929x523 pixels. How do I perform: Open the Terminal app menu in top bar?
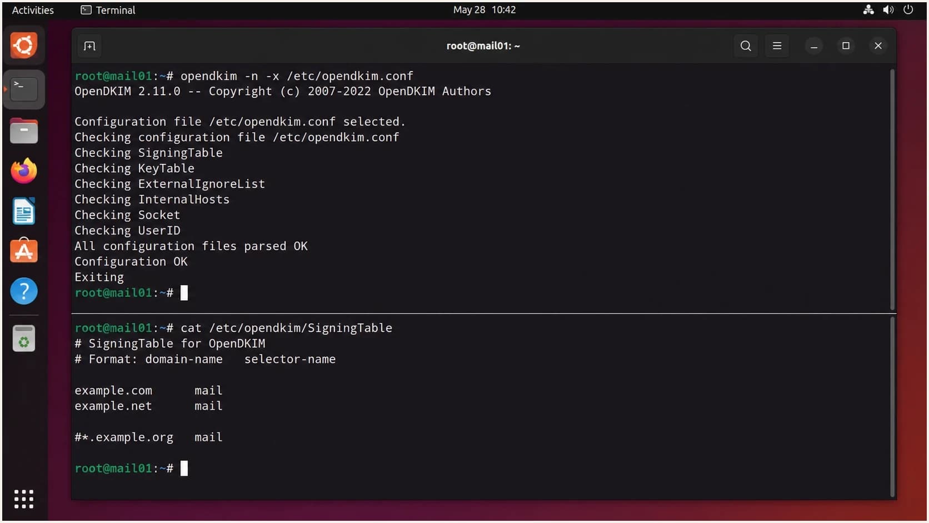click(x=108, y=10)
